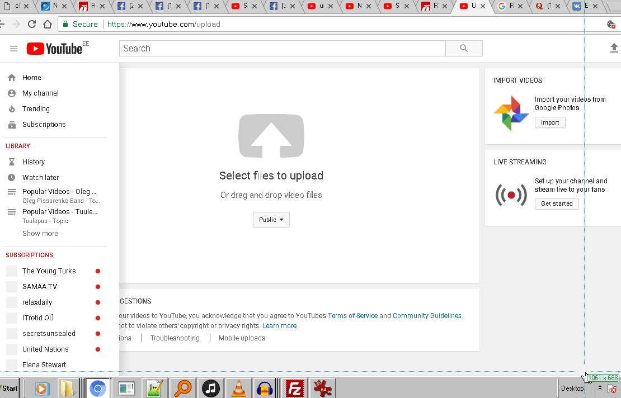The height and width of the screenshot is (398, 621).
Task: Go to the YouTube logo home link
Action: (55, 49)
